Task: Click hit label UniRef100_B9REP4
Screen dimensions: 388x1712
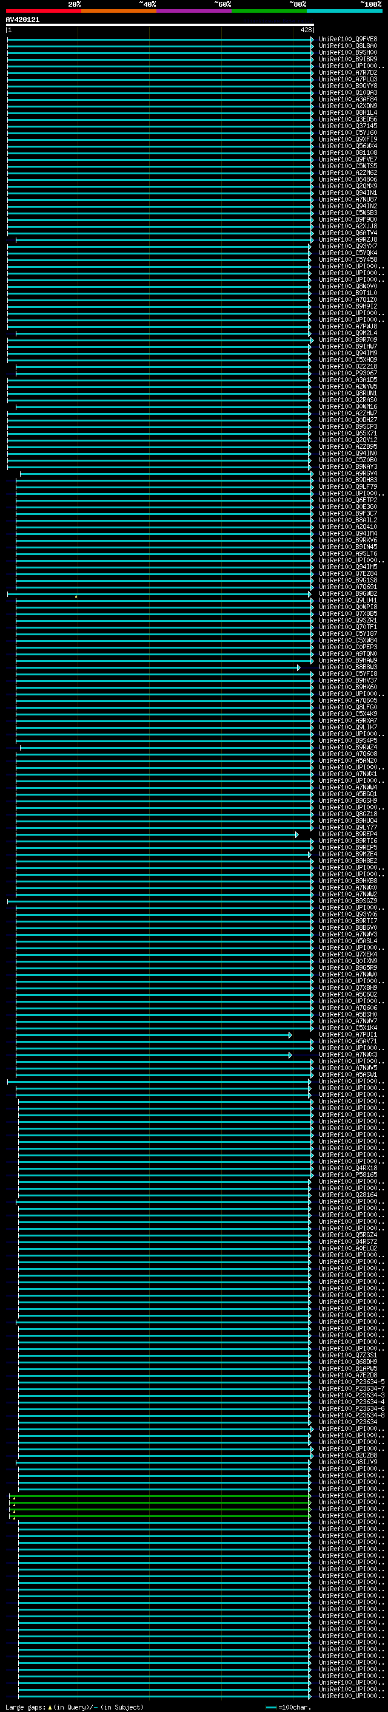Action: [348, 834]
